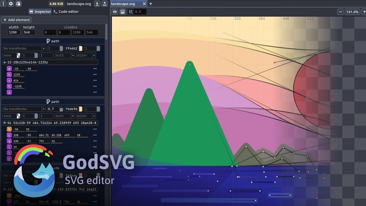
Task: Add a new tab with the plus
Action: coord(151,4)
